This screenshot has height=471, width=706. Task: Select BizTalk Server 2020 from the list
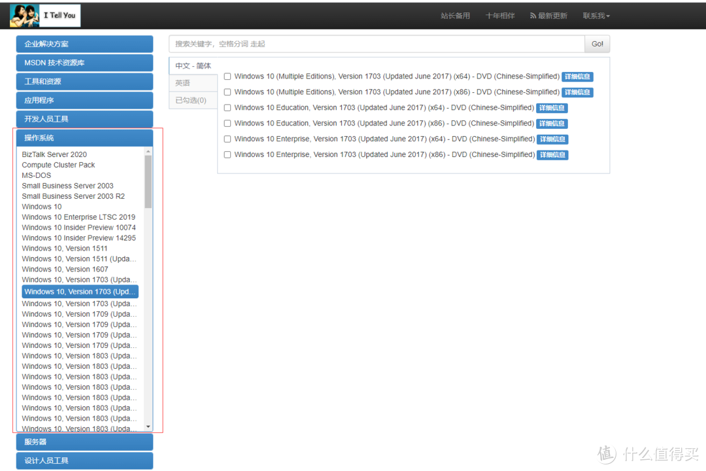54,154
